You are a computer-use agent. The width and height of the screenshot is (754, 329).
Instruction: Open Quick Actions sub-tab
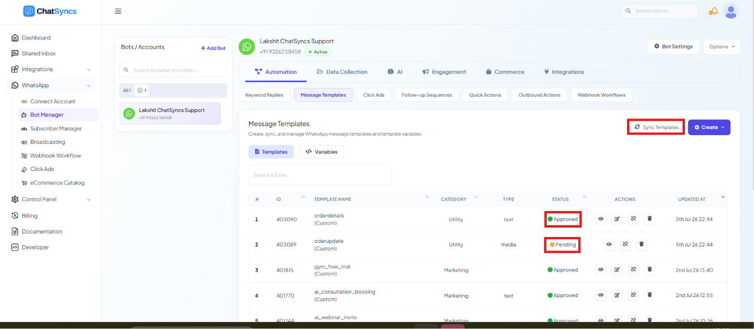pyautogui.click(x=485, y=95)
